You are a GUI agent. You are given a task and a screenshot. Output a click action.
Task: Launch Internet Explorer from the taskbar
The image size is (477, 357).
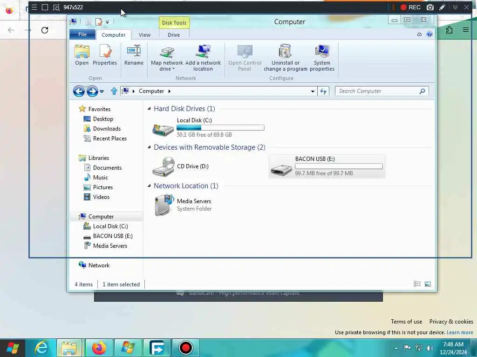click(x=41, y=348)
